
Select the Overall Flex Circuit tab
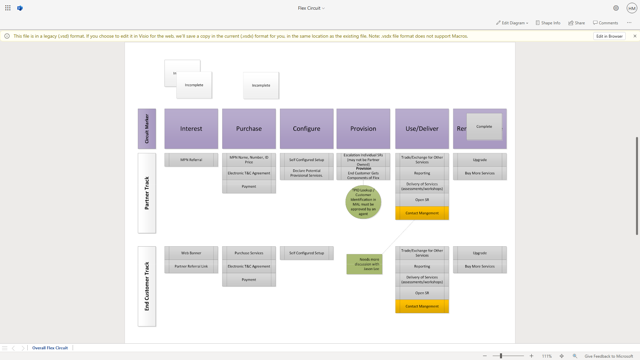(x=50, y=348)
